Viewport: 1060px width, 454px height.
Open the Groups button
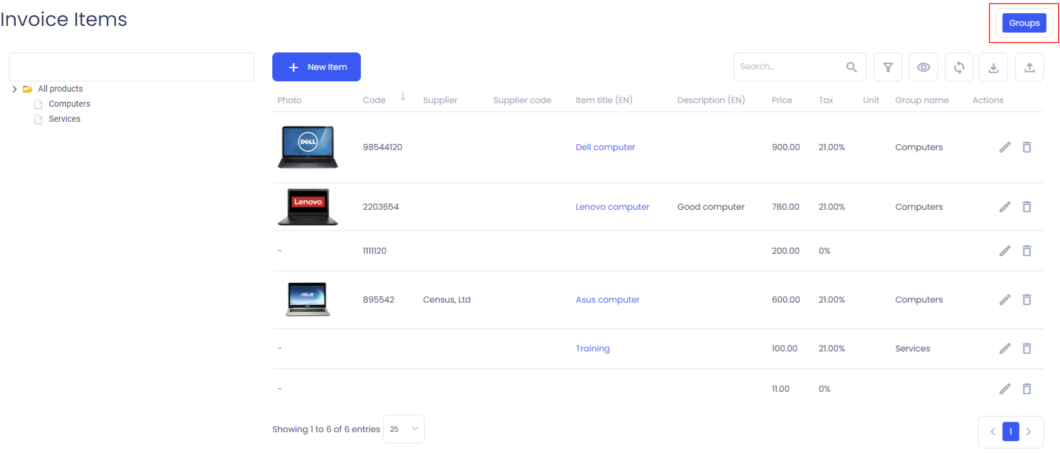[1024, 23]
